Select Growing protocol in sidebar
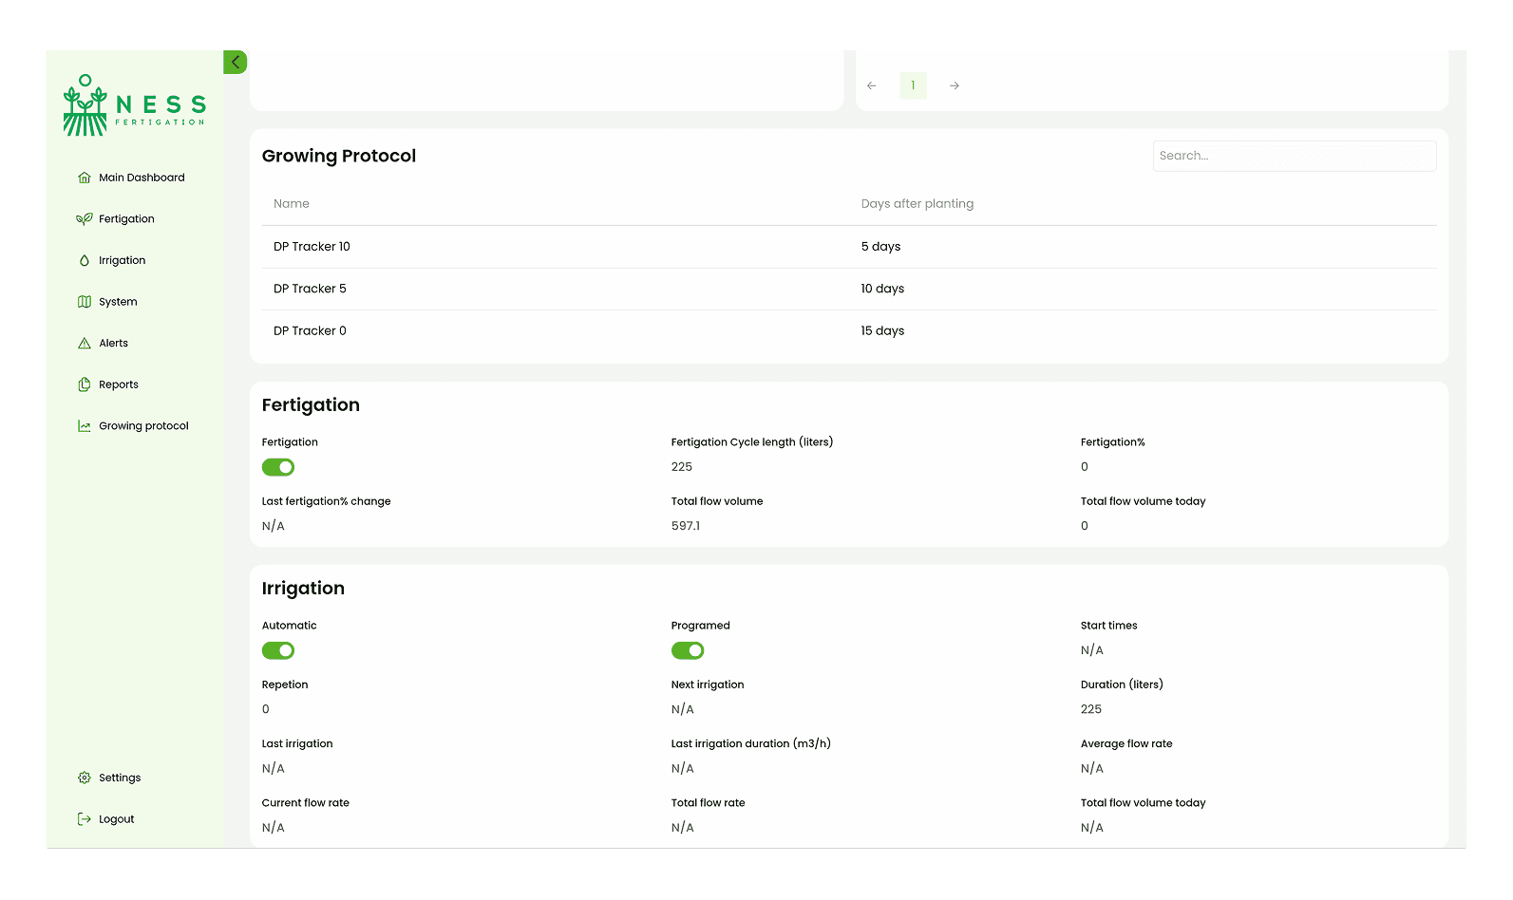This screenshot has height=900, width=1513. 143,426
